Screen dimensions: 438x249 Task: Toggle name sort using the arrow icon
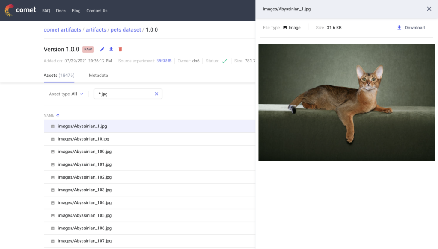point(58,115)
